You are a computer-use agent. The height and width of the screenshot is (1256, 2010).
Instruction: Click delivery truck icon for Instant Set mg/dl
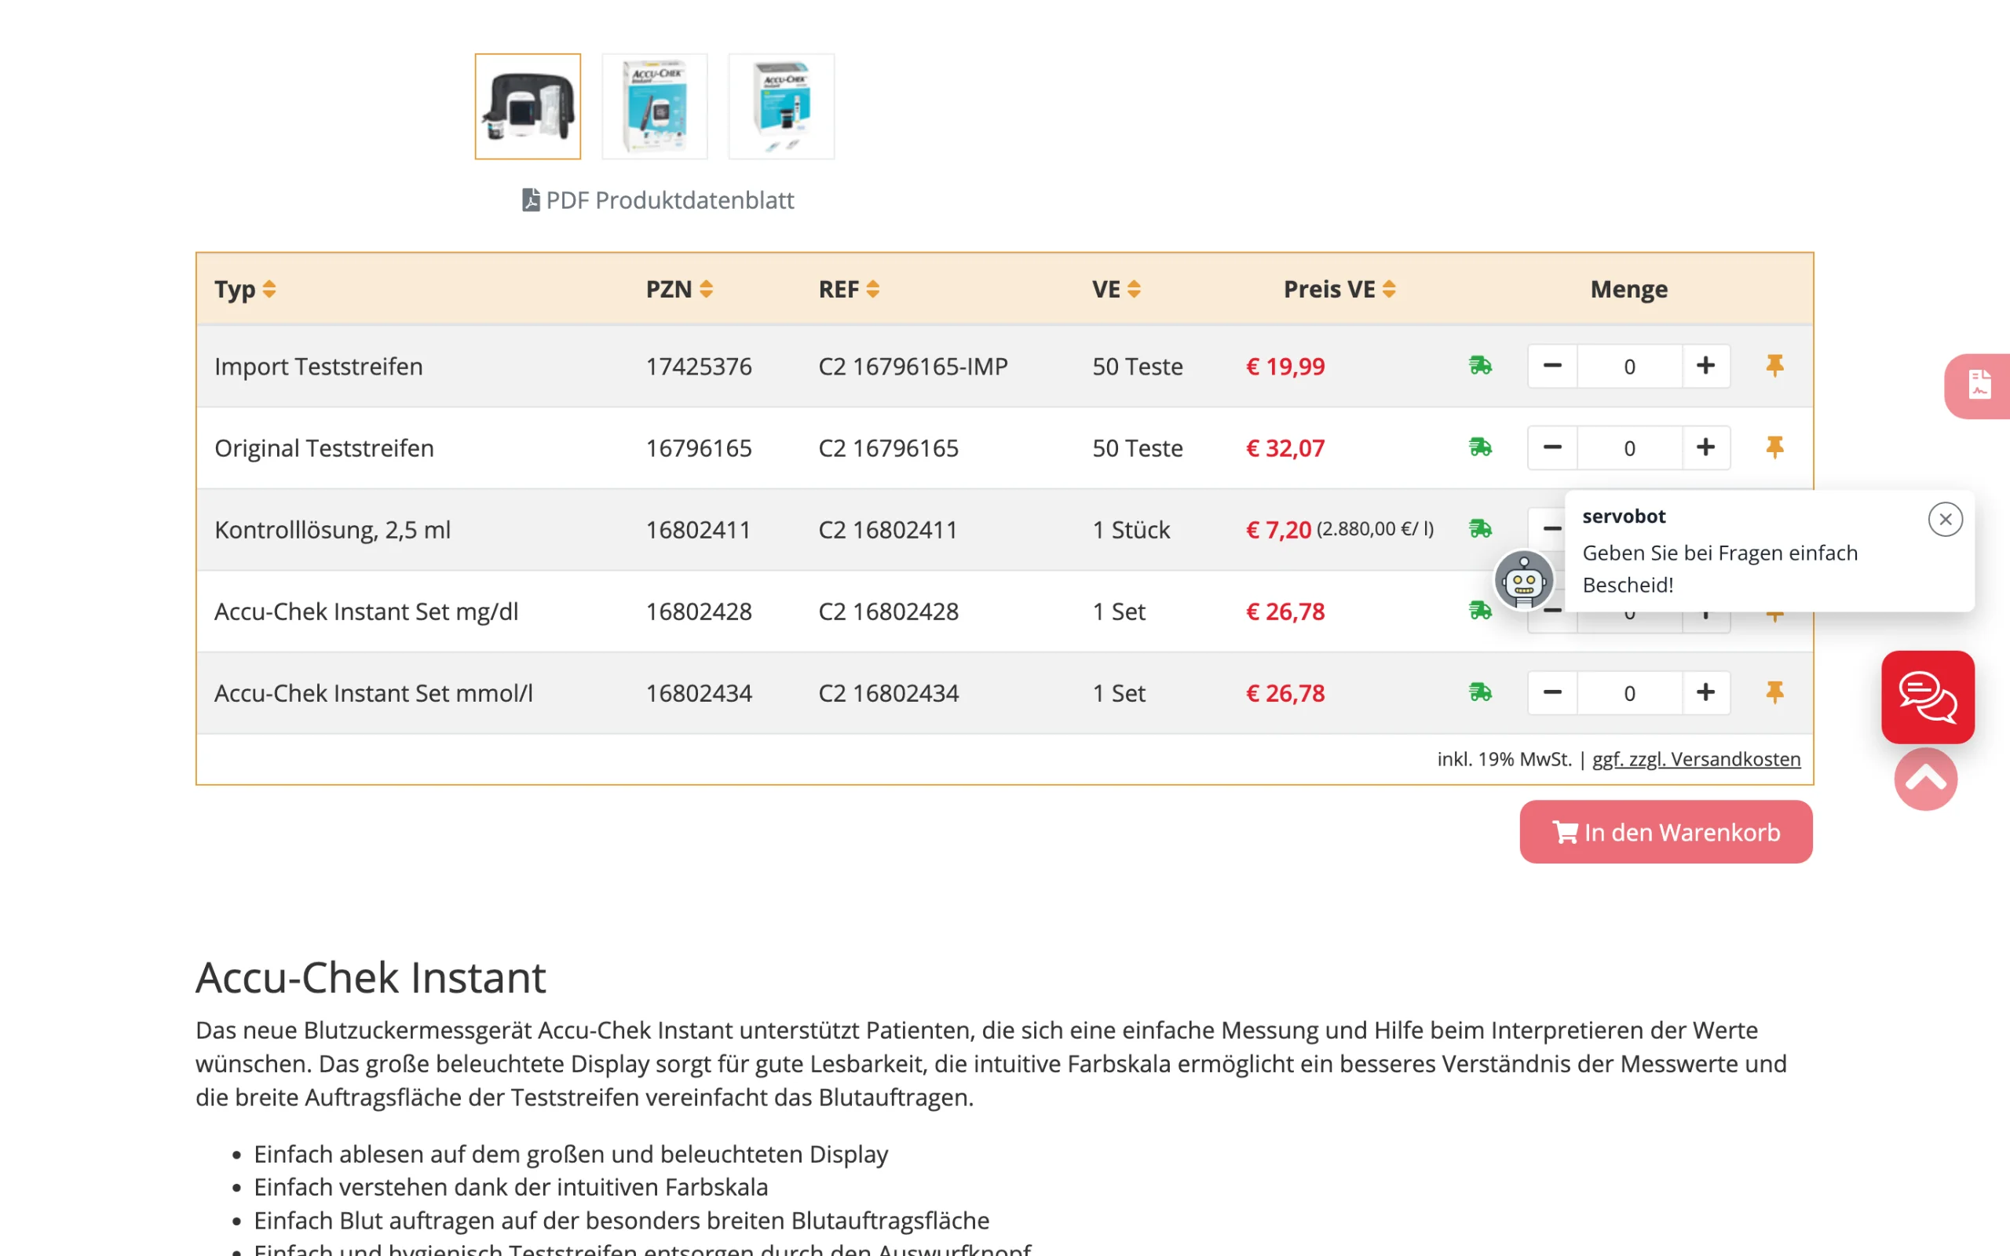(x=1479, y=611)
